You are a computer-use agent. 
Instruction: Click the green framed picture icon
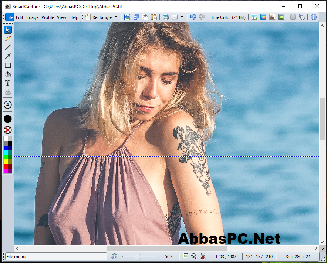(x=281, y=17)
